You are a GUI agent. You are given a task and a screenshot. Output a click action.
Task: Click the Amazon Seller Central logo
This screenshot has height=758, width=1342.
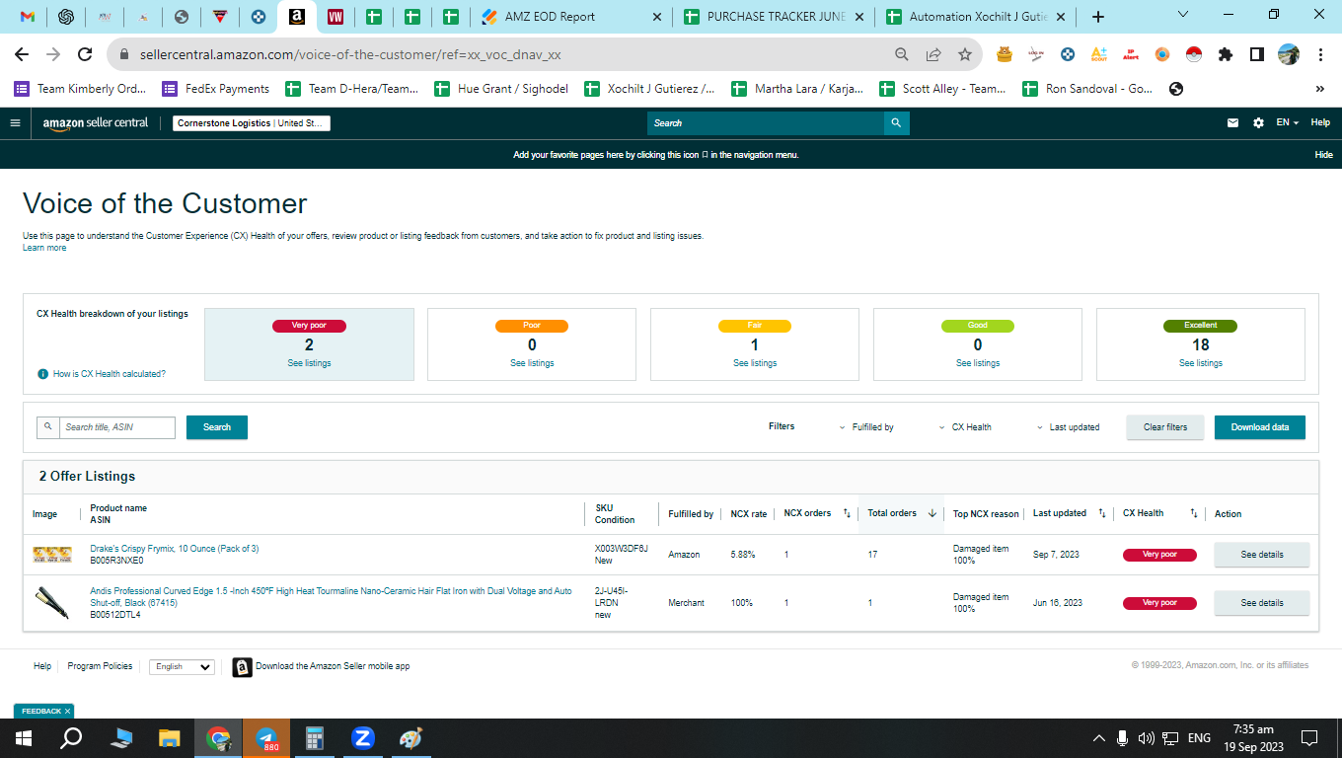click(96, 123)
